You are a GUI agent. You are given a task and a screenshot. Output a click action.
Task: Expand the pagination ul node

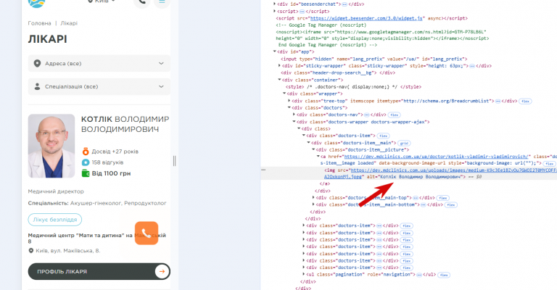[x=304, y=274]
